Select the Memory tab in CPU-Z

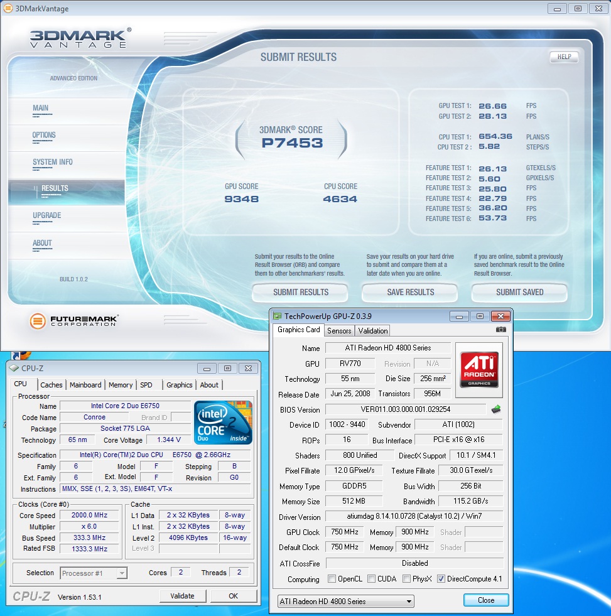pyautogui.click(x=120, y=385)
